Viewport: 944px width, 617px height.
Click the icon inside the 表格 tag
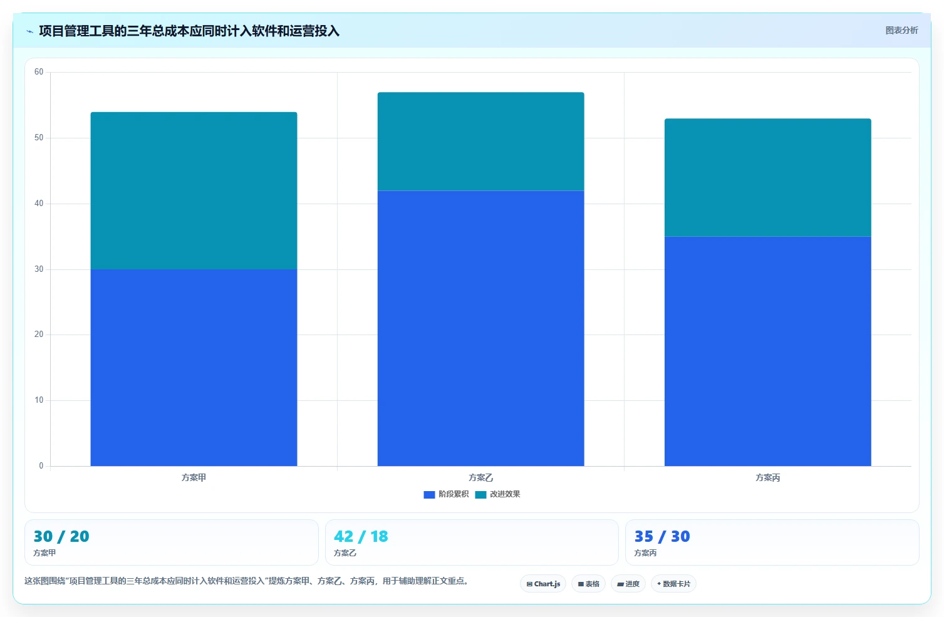point(581,584)
